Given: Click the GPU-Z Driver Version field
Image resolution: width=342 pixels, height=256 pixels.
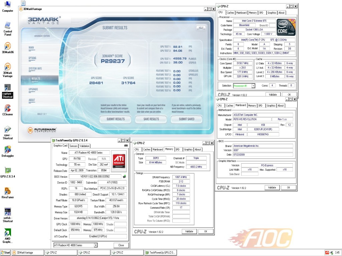Looking at the screenshot, I should click(98, 218).
